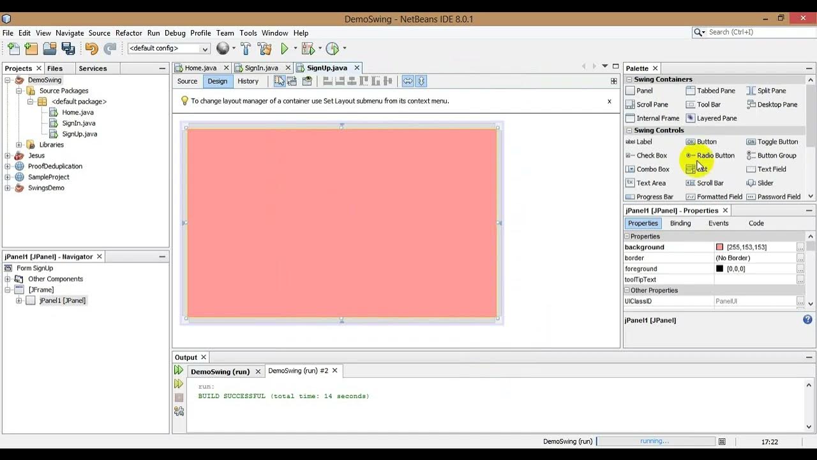
Task: Toggle Selection Mode in design toolbar
Action: point(280,81)
